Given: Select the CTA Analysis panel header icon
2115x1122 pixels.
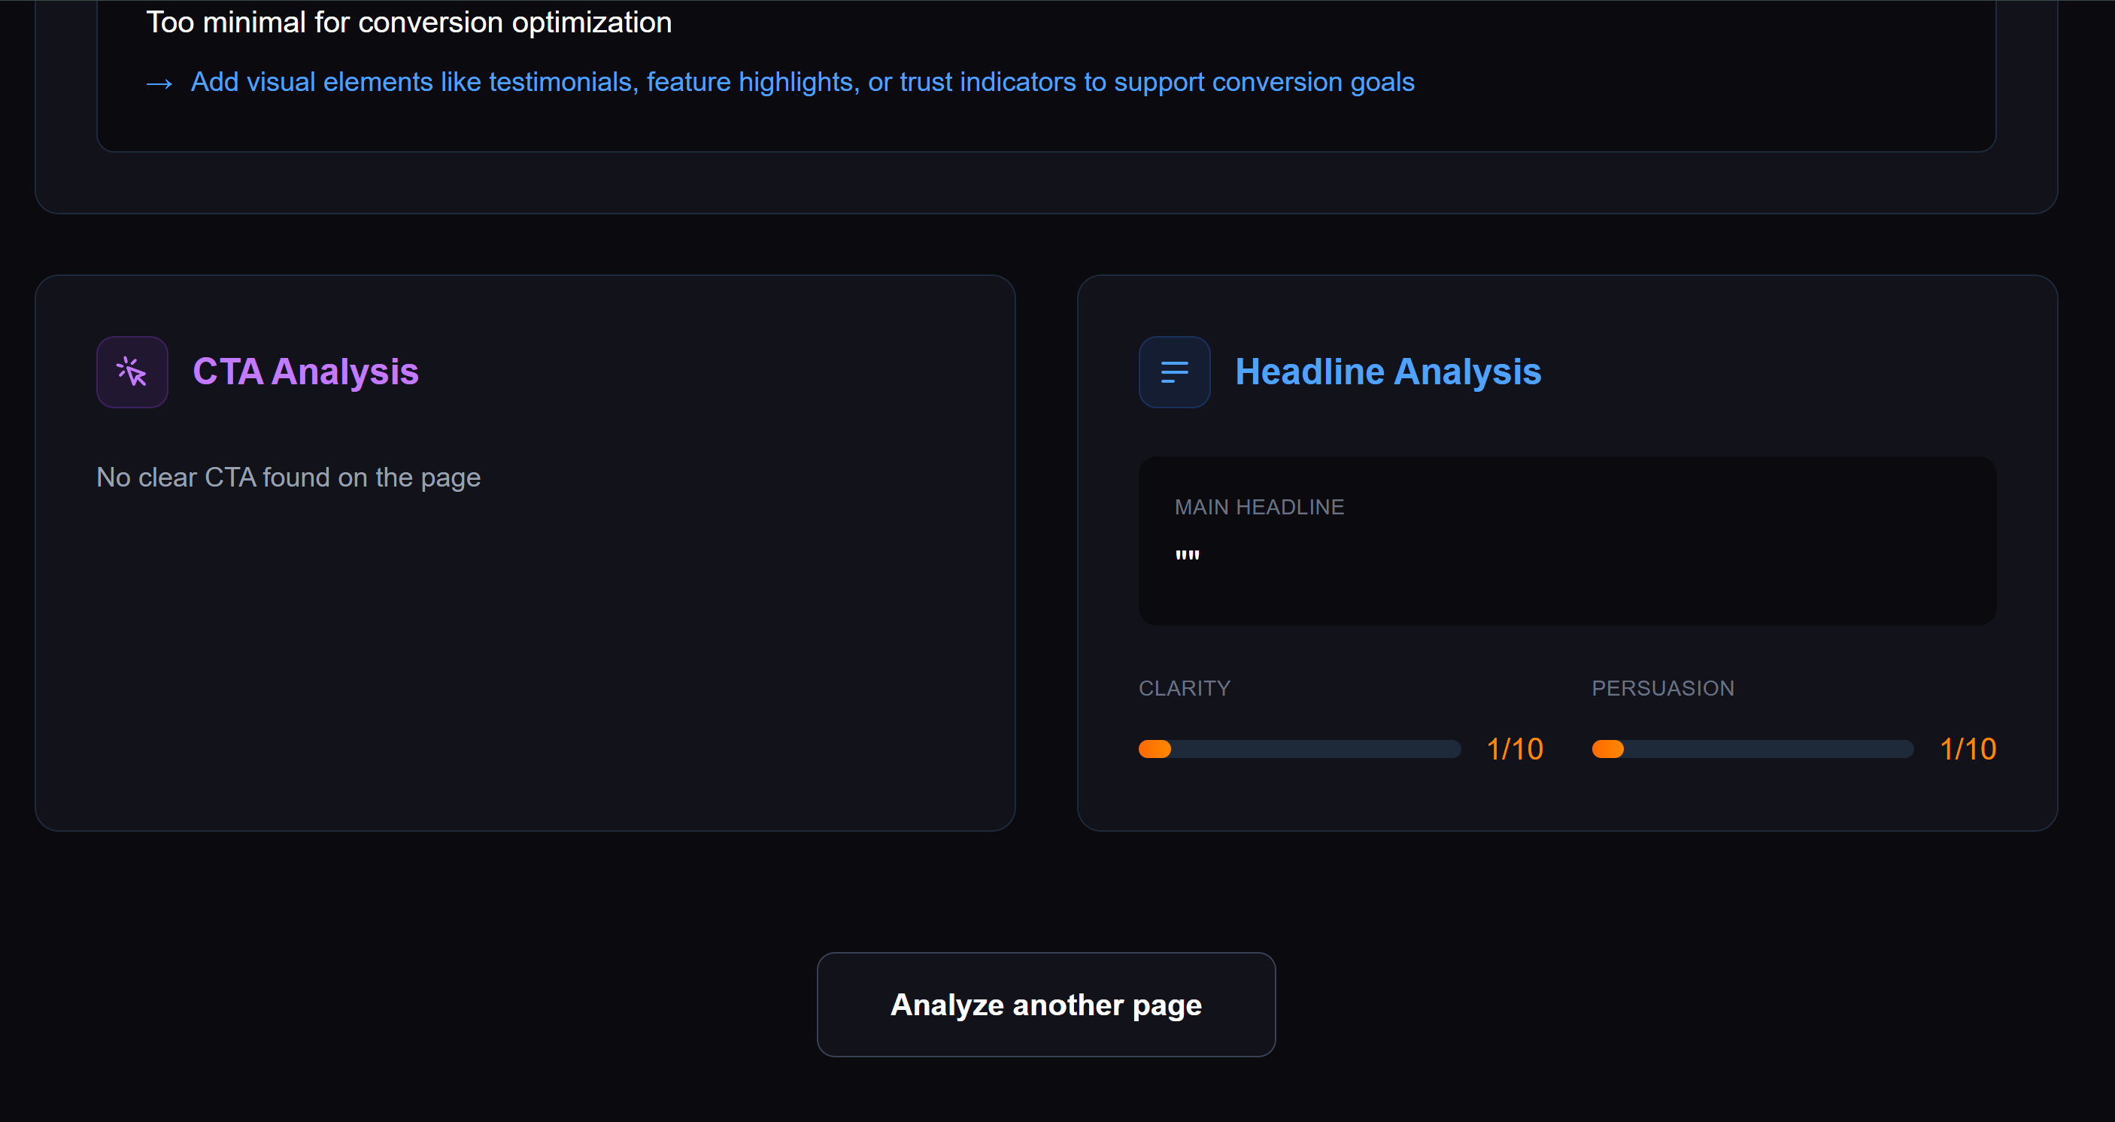Looking at the screenshot, I should pyautogui.click(x=132, y=371).
